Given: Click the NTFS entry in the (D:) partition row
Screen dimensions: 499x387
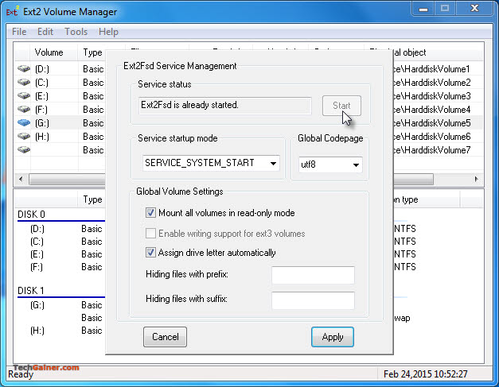Looking at the screenshot, I should point(405,229).
